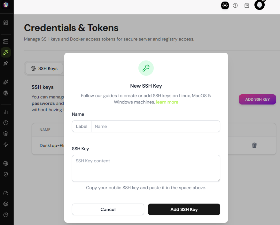Image resolution: width=280 pixels, height=225 pixels.
Task: Click the globe icon in sidebar
Action: click(6, 163)
